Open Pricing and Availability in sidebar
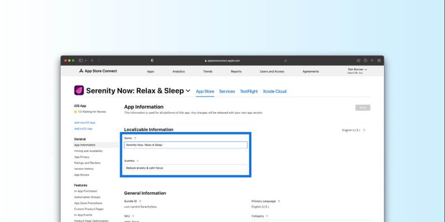The image size is (445, 222). (x=88, y=151)
